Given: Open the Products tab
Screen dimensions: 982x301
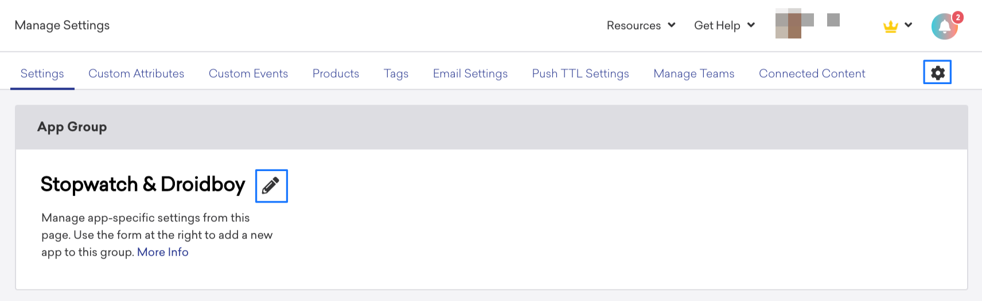Looking at the screenshot, I should [336, 73].
